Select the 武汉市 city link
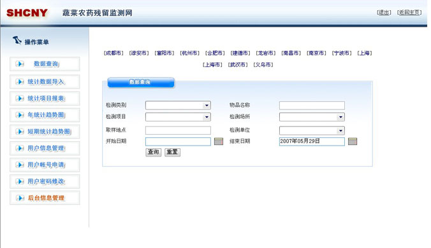431x248 pixels. tap(238, 65)
